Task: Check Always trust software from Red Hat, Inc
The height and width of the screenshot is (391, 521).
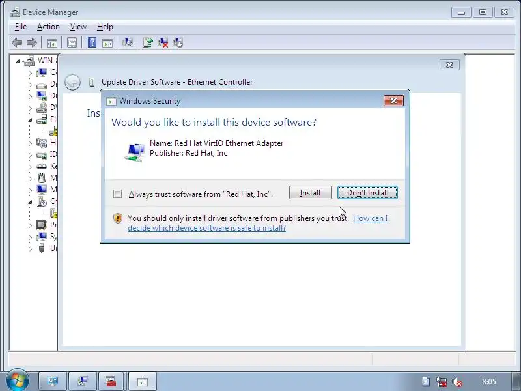Action: (117, 194)
